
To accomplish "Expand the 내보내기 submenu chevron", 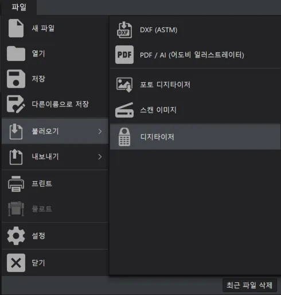I will pyautogui.click(x=100, y=157).
